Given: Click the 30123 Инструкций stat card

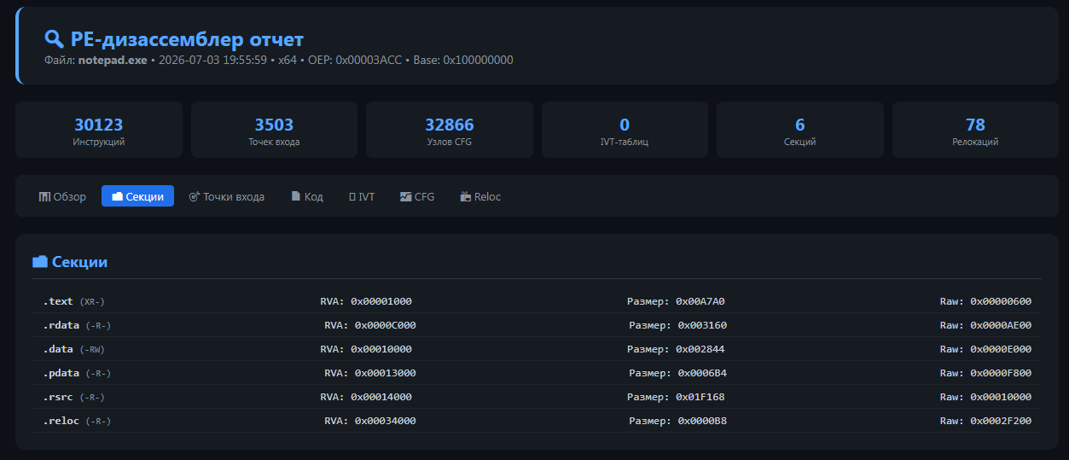Looking at the screenshot, I should [99, 130].
